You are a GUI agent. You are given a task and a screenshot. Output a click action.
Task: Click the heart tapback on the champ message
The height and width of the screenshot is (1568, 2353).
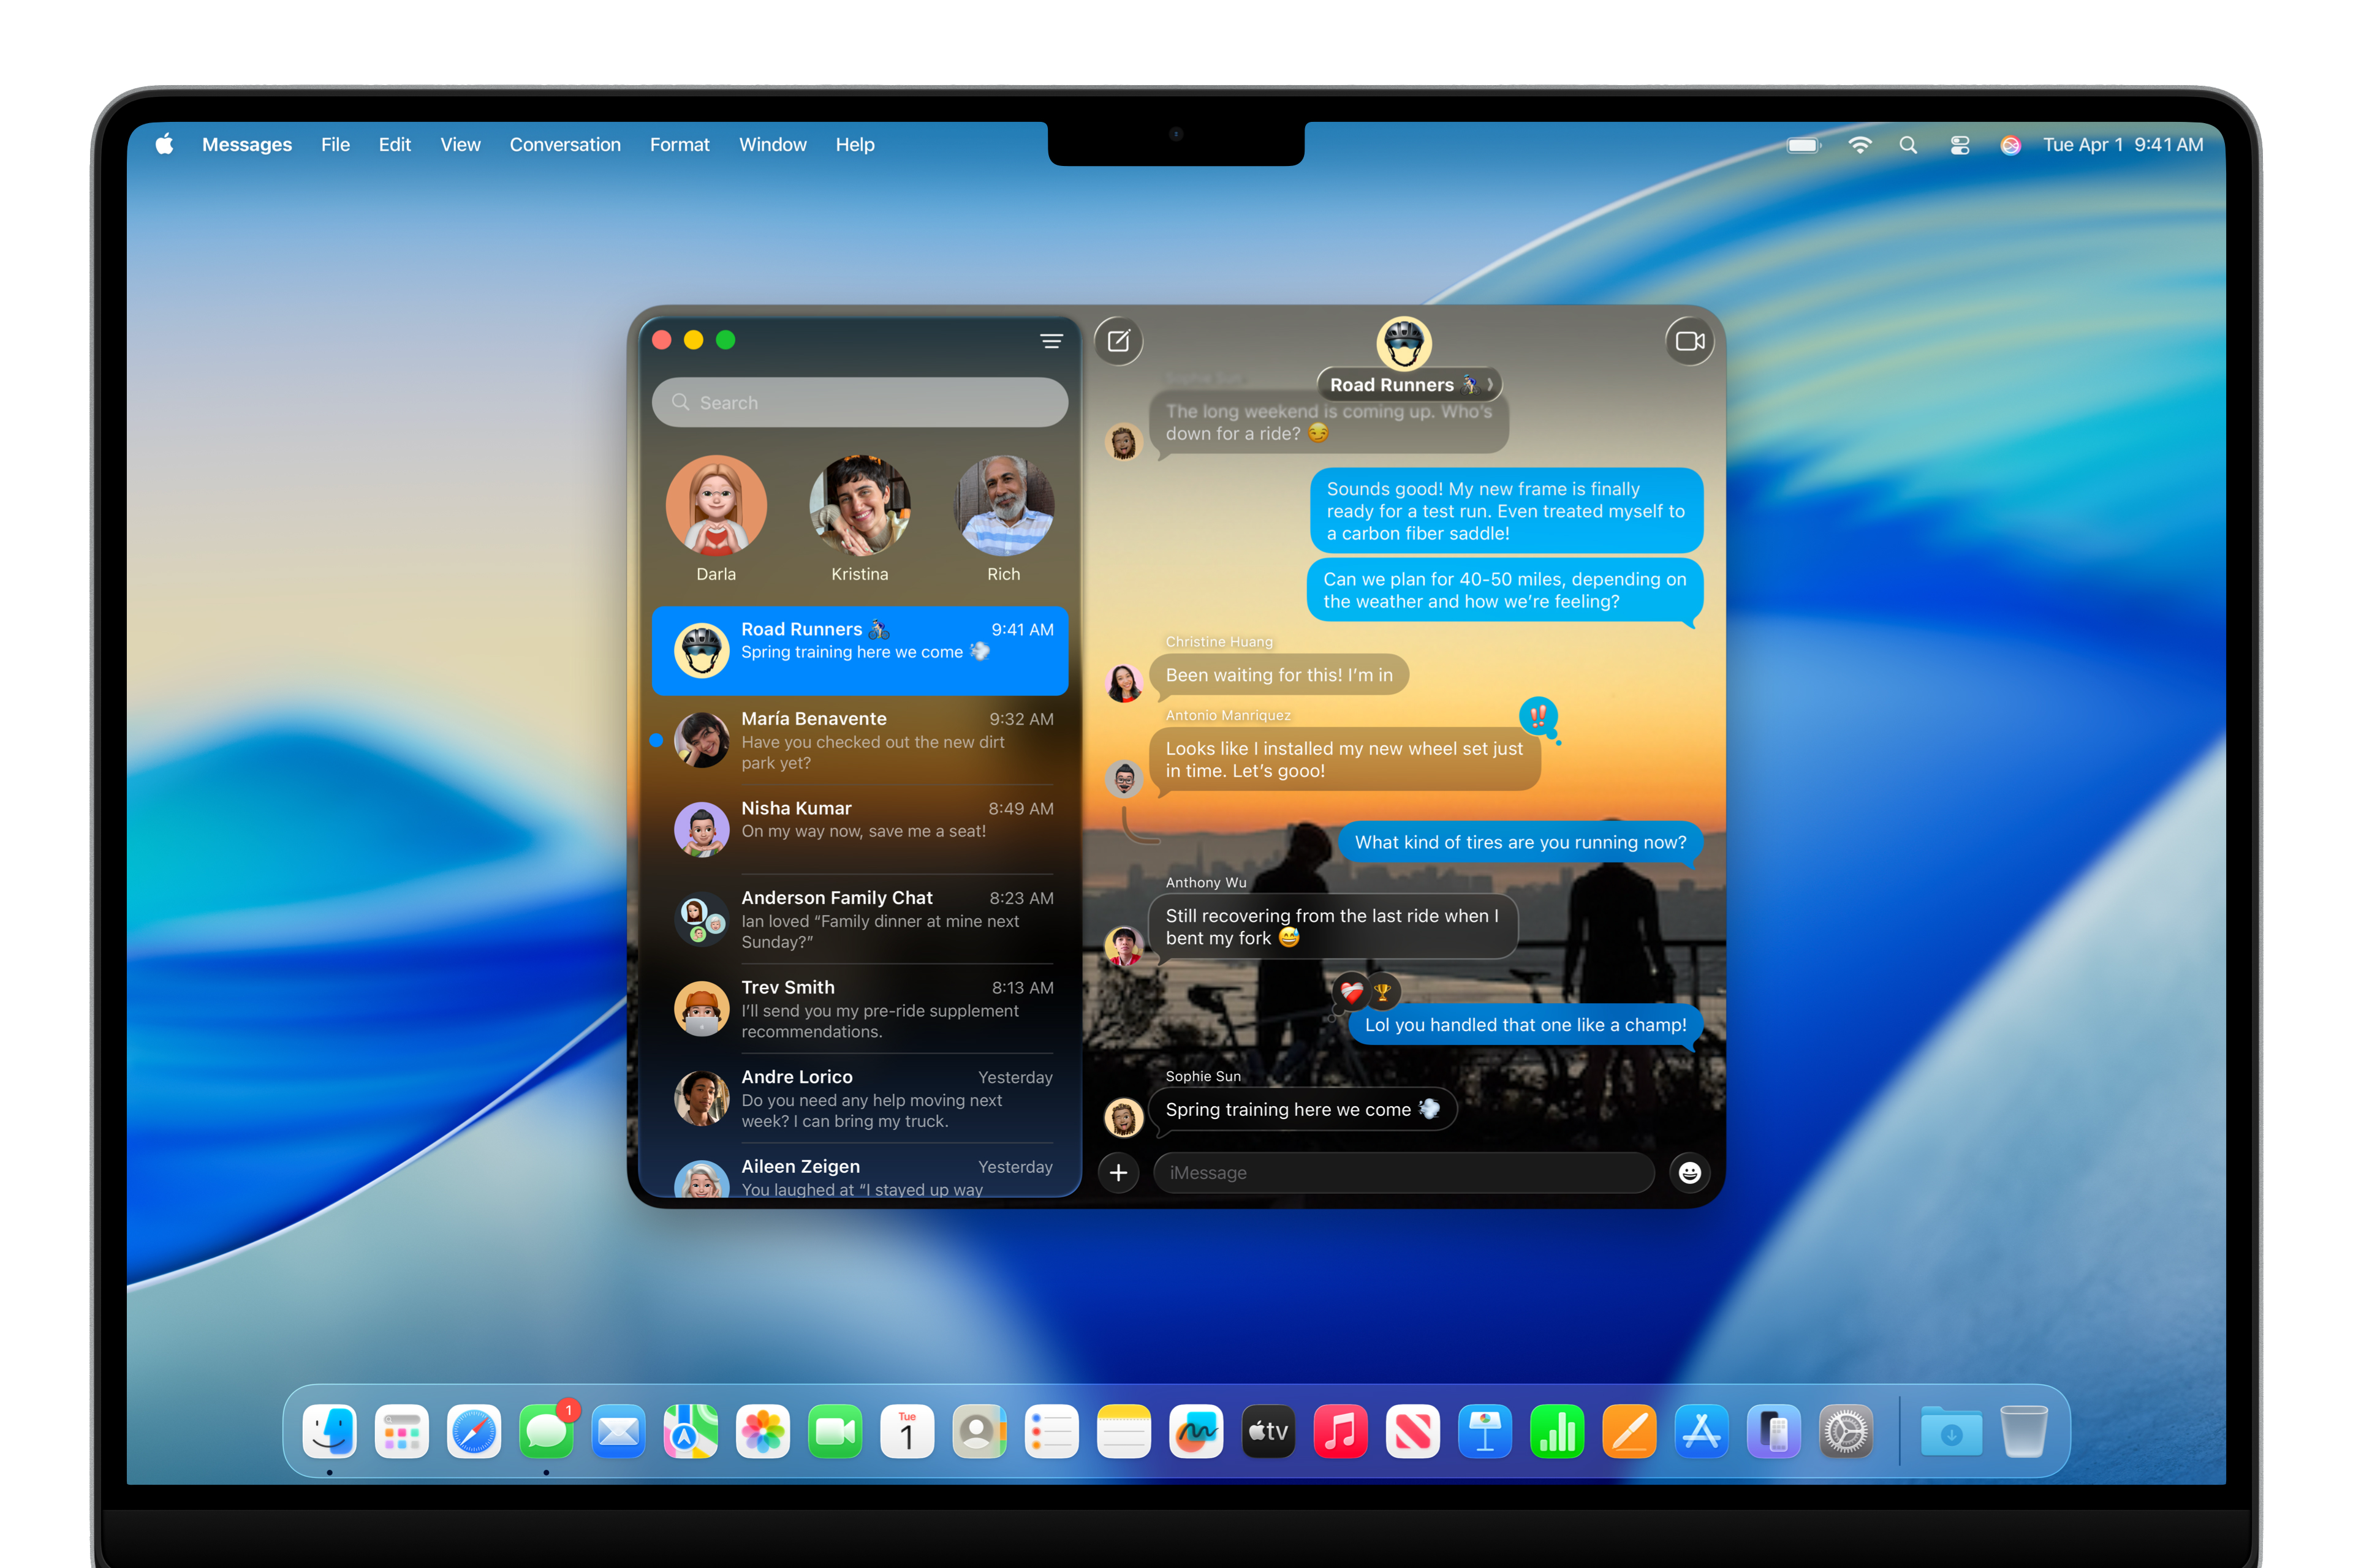pos(1352,991)
